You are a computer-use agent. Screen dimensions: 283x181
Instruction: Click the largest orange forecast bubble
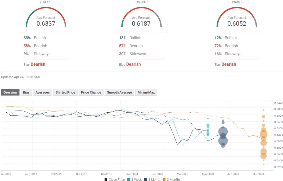point(263,134)
